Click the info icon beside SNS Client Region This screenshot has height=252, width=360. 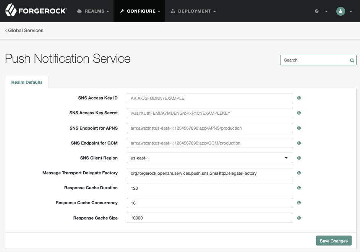pos(298,158)
